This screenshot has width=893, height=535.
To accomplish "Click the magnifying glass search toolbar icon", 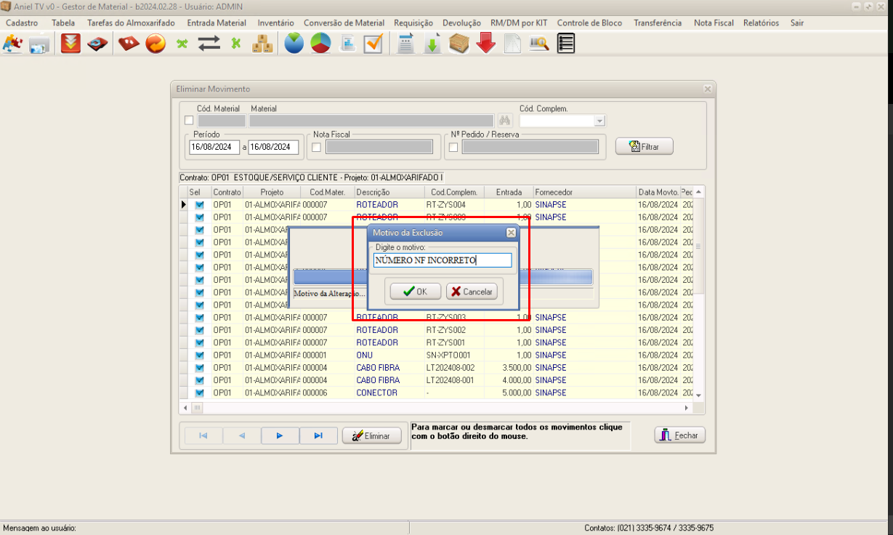I will tap(538, 44).
